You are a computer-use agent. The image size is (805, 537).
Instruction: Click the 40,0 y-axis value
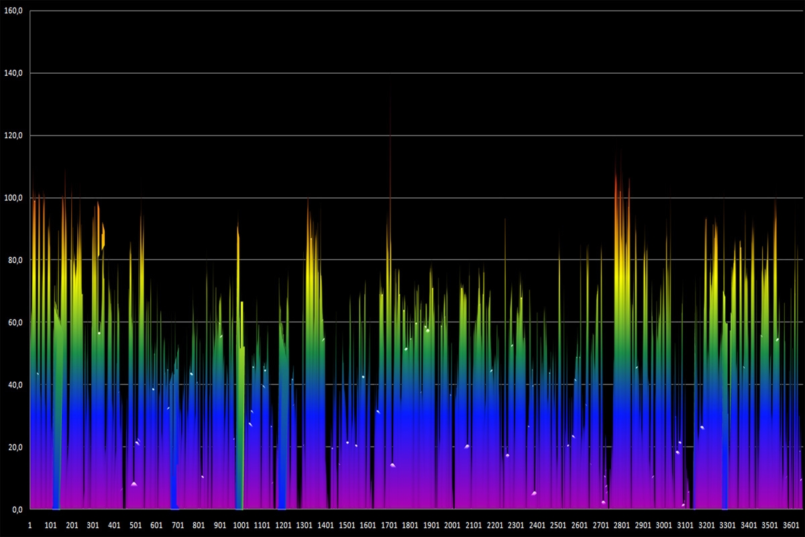(16, 385)
